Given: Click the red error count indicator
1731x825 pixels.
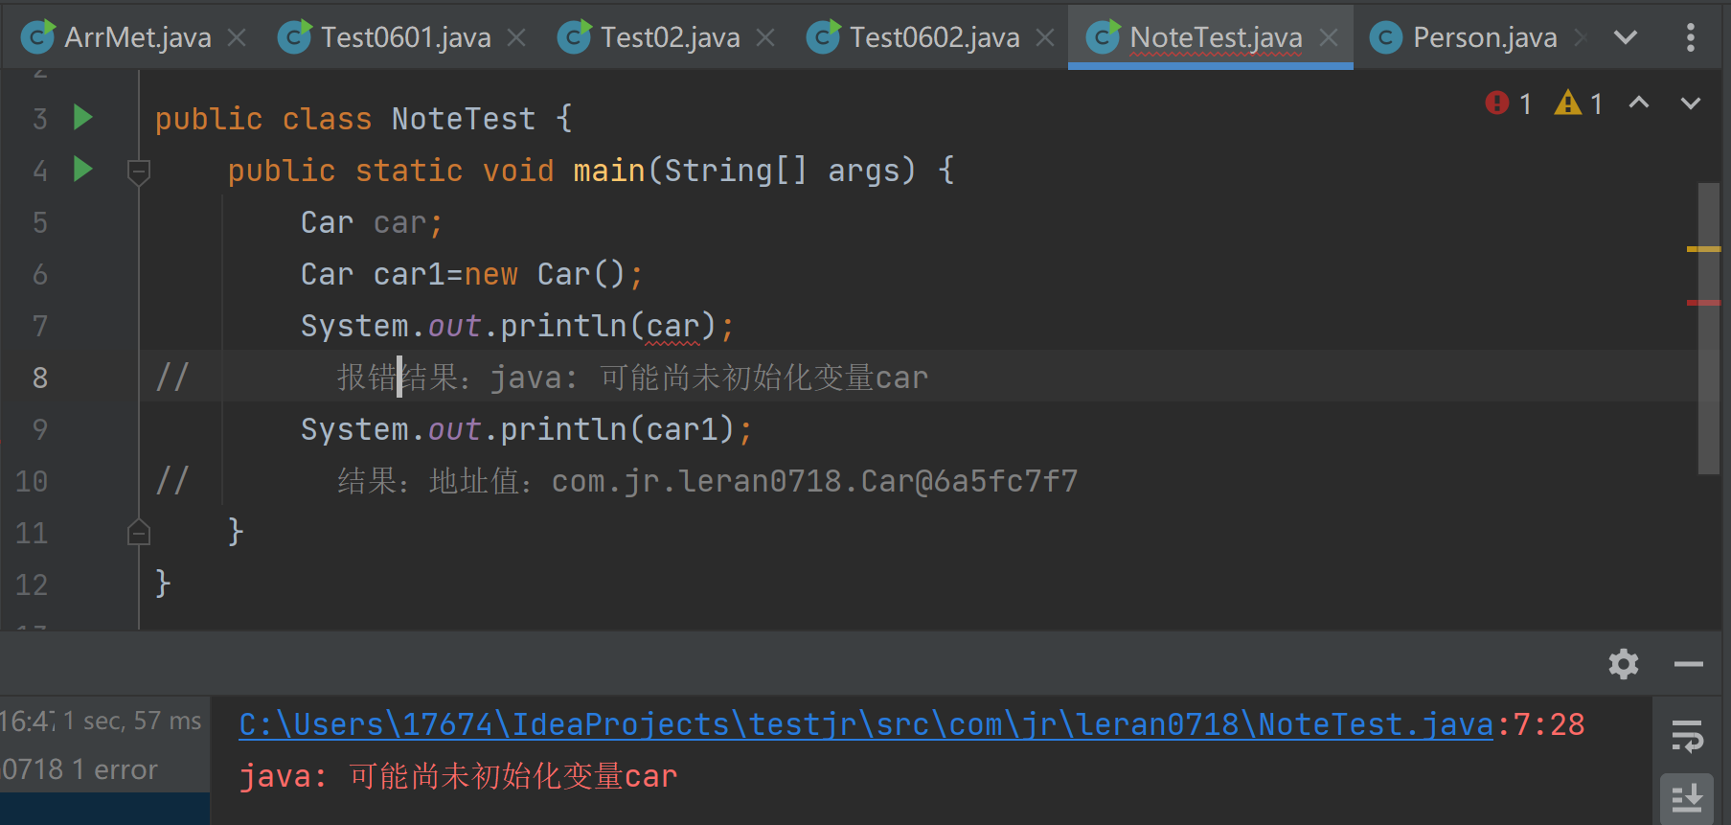Looking at the screenshot, I should pos(1509,103).
